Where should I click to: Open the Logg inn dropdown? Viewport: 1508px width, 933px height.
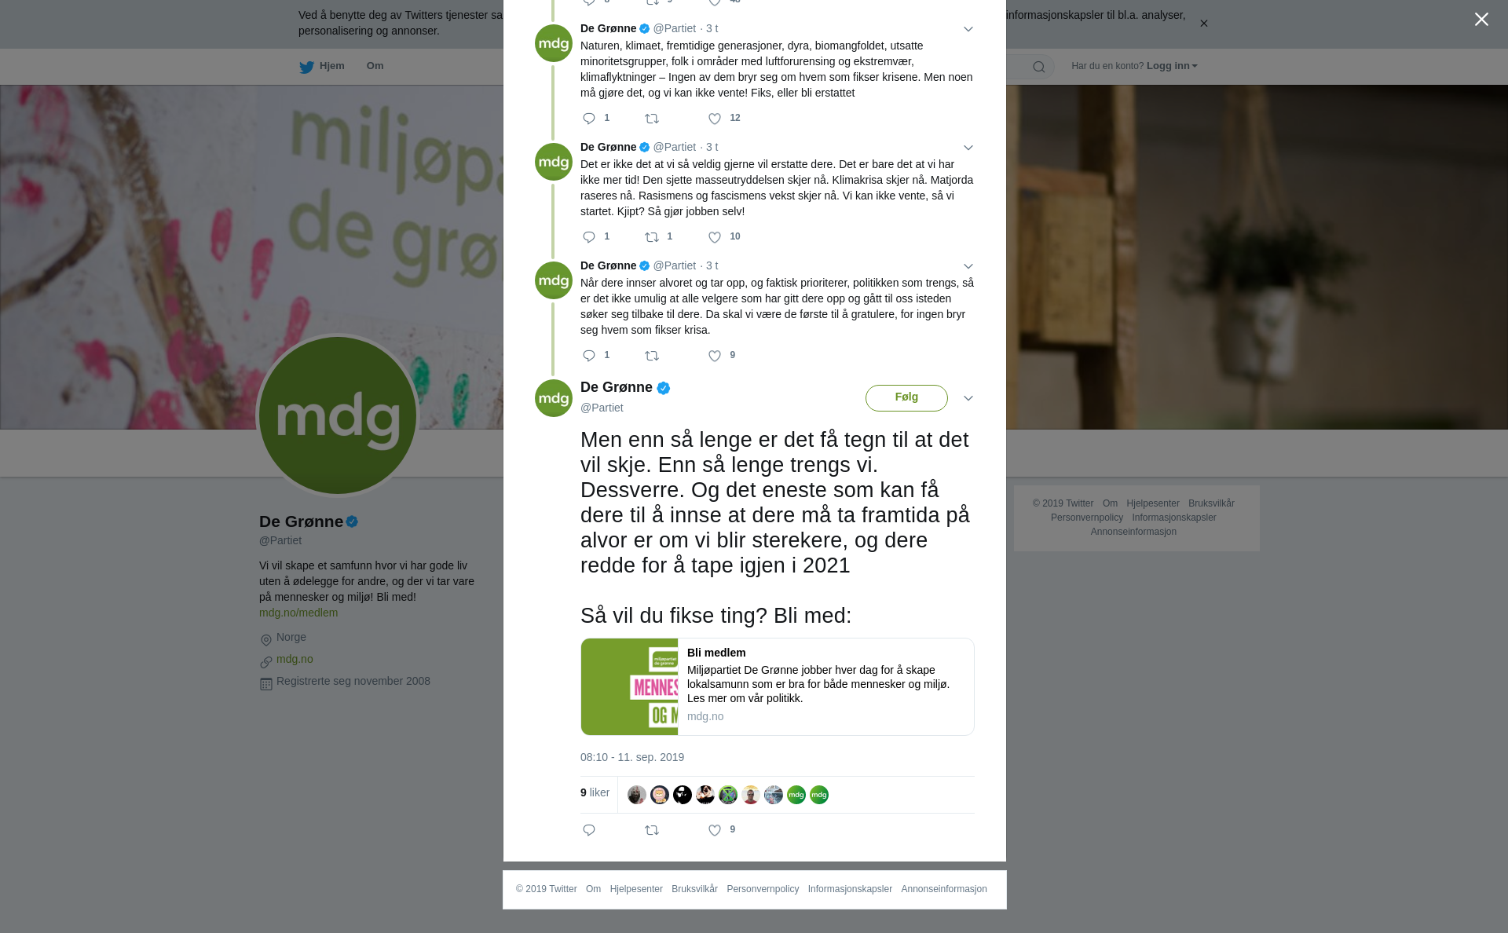[1171, 66]
